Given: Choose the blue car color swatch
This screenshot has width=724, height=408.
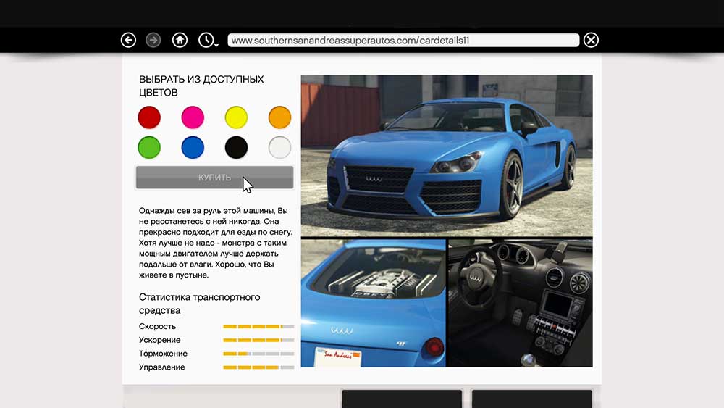Looking at the screenshot, I should [193, 147].
